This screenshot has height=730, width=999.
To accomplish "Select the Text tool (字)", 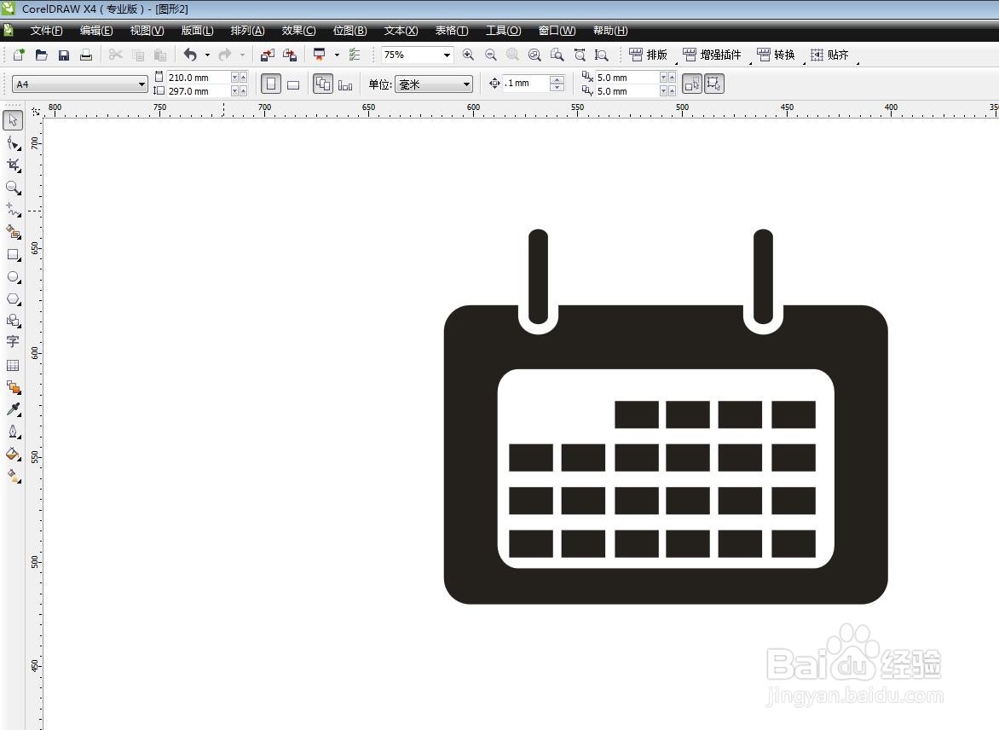I will point(13,342).
